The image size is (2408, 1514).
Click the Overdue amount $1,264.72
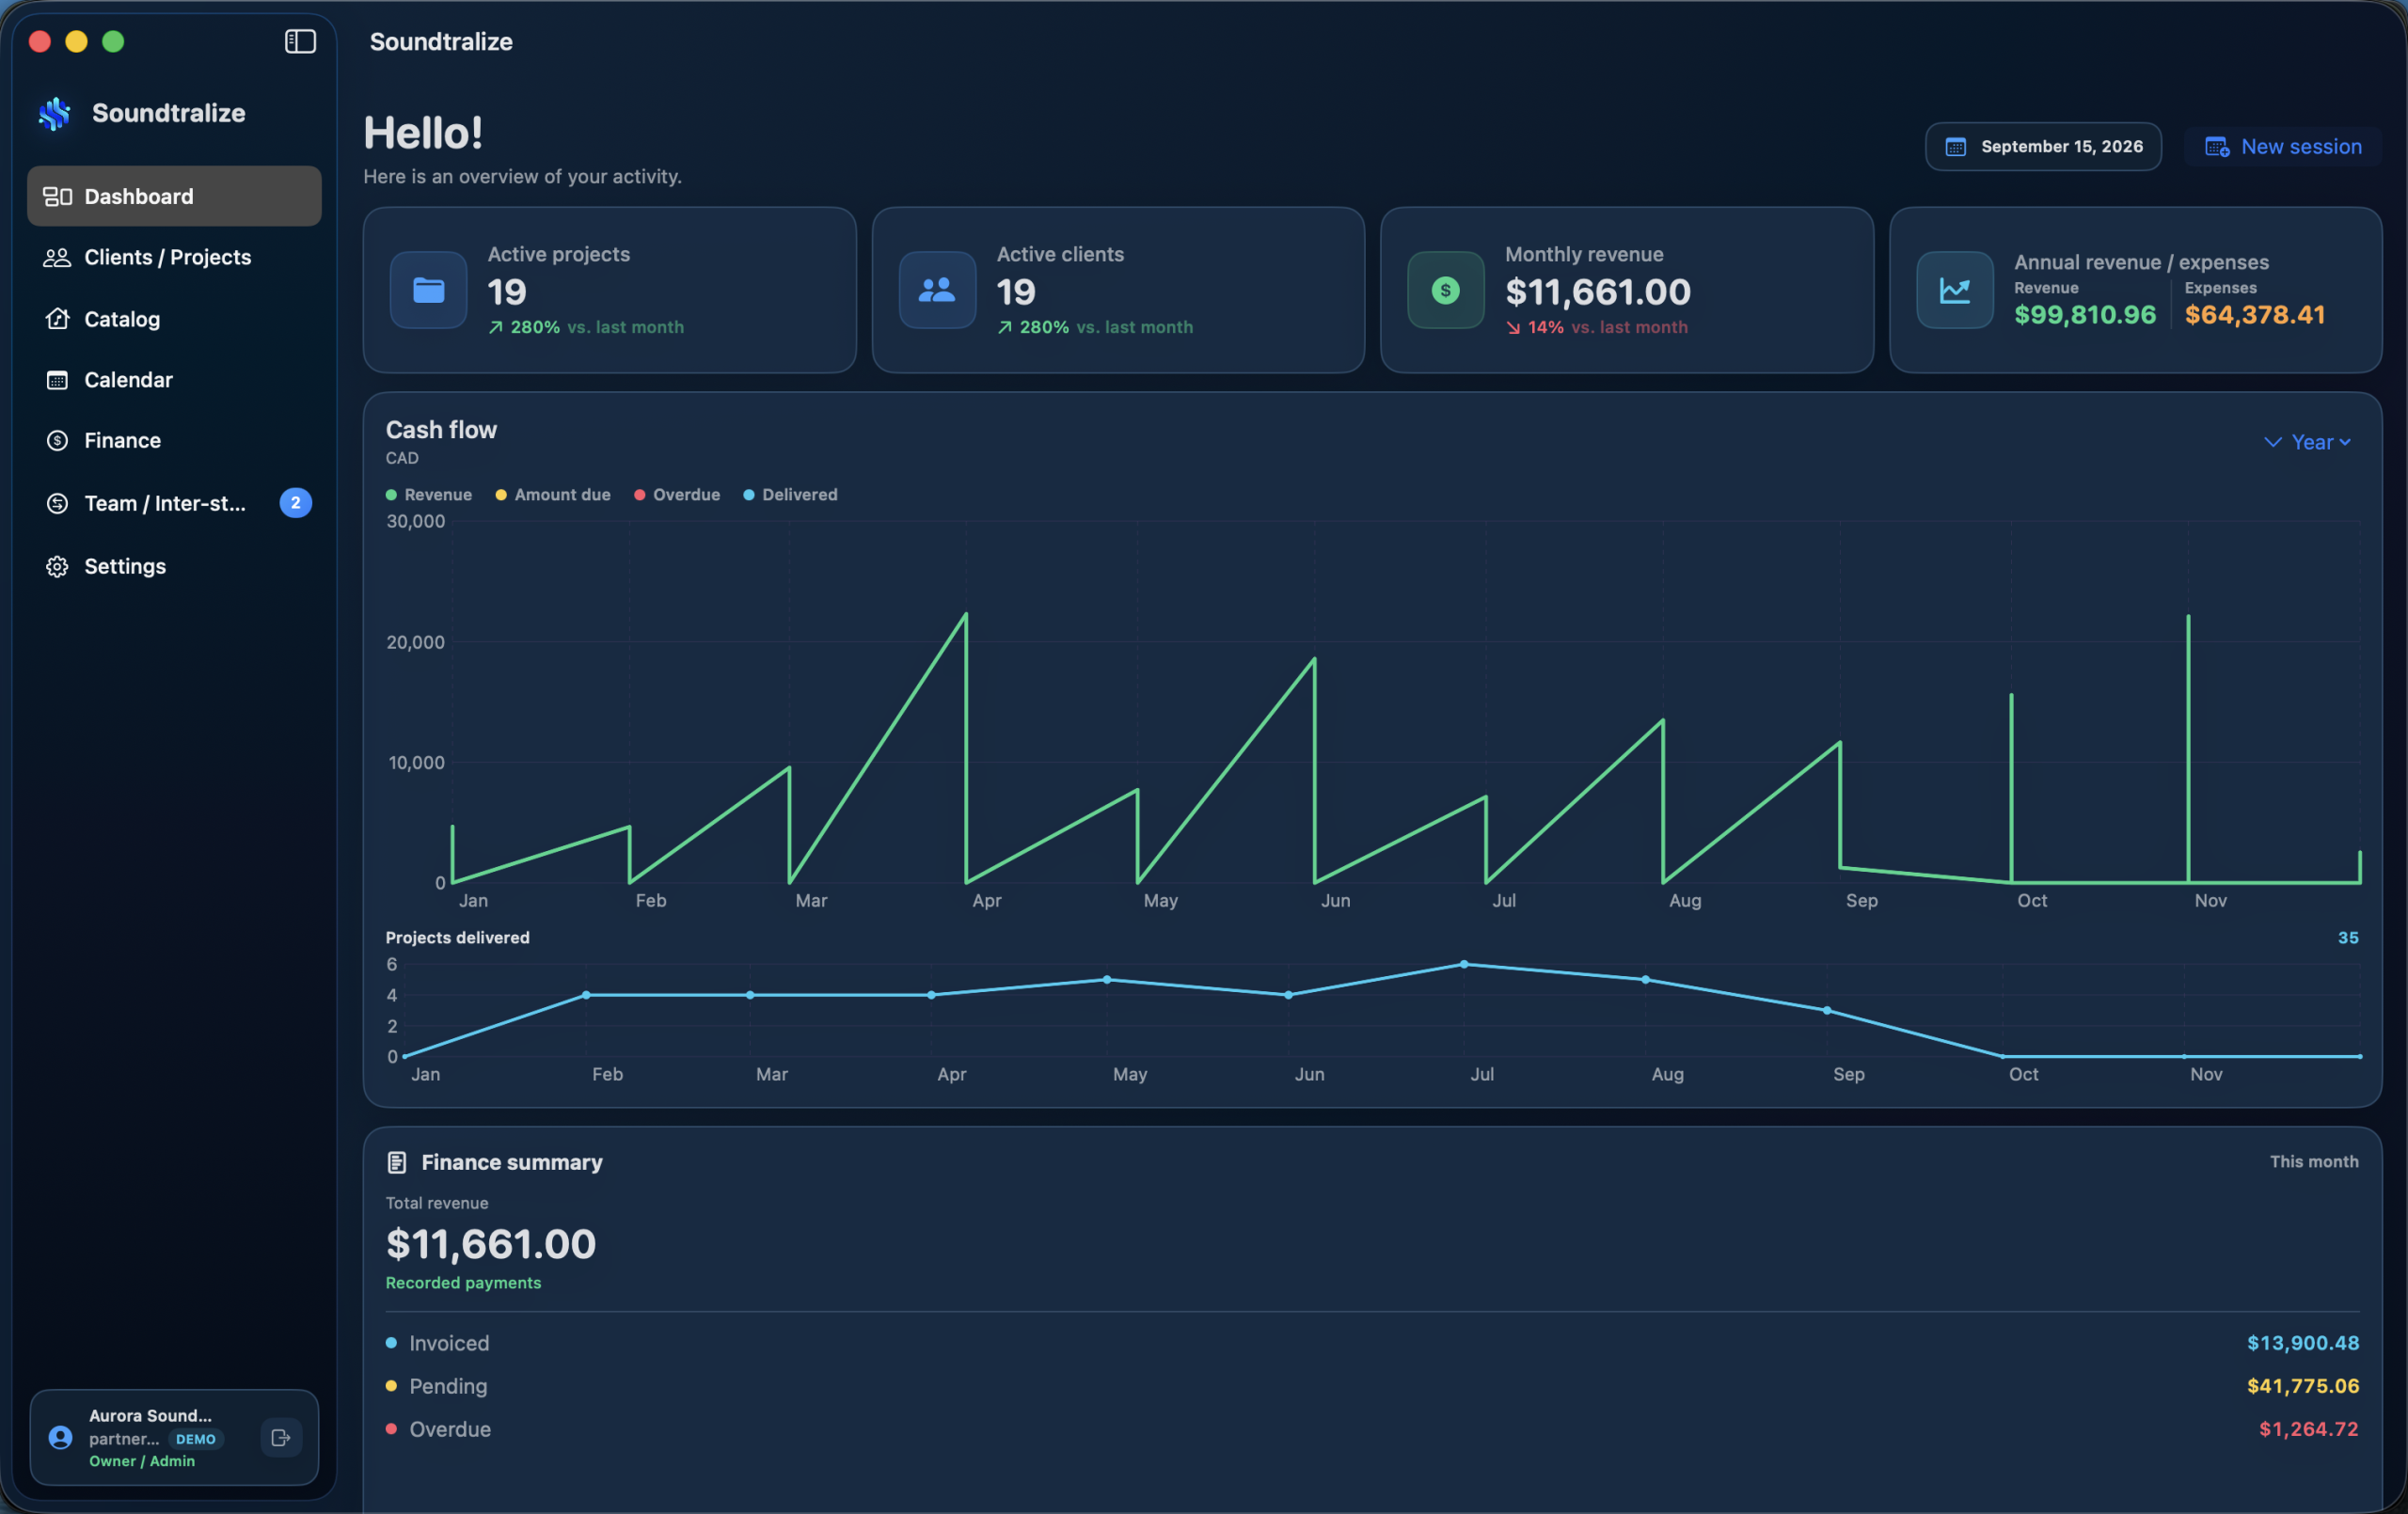(2309, 1429)
